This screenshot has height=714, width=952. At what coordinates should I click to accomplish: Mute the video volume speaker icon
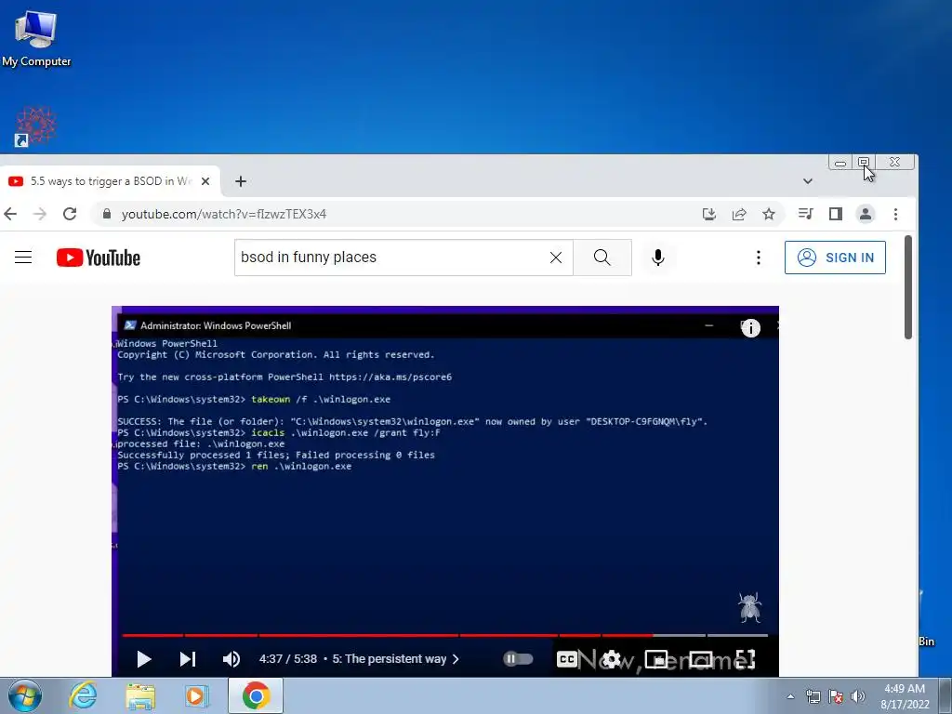coord(231,659)
